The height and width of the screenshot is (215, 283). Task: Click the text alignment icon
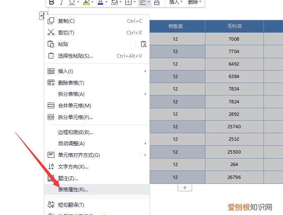tap(143, 2)
